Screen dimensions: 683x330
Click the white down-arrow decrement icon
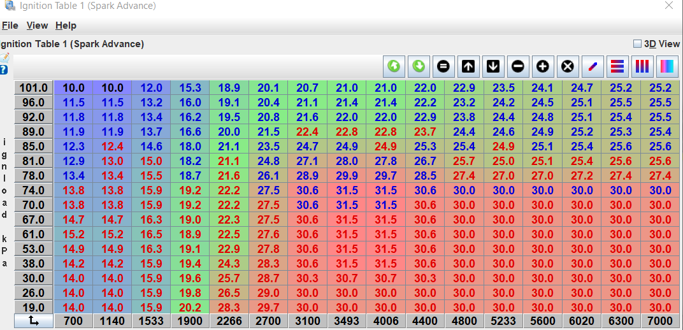coord(492,66)
